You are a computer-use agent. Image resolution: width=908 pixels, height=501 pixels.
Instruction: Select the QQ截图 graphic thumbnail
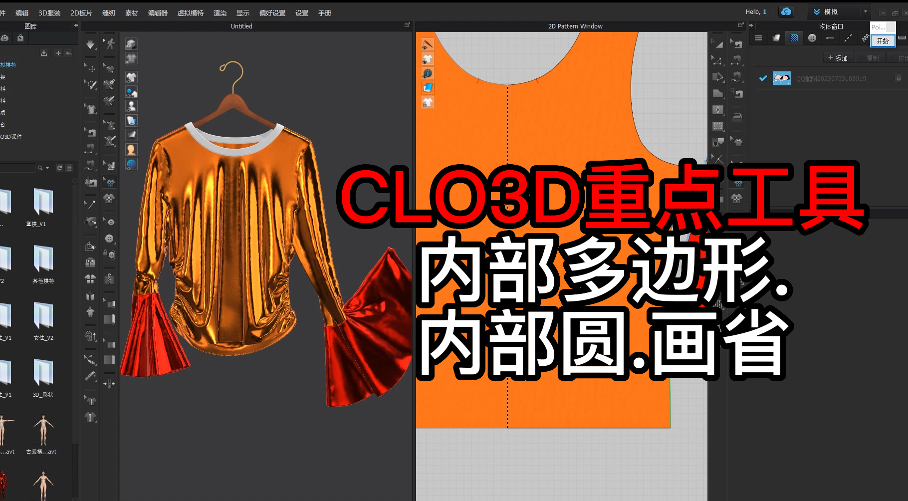[782, 78]
